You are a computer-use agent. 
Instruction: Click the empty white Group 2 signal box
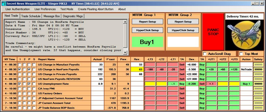183,42
